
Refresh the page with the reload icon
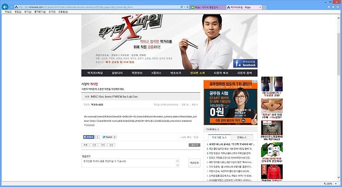click(x=187, y=7)
